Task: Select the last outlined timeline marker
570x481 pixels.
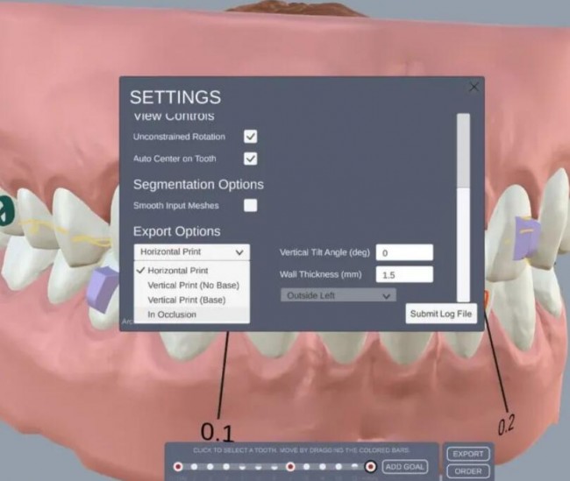Action: [370, 466]
